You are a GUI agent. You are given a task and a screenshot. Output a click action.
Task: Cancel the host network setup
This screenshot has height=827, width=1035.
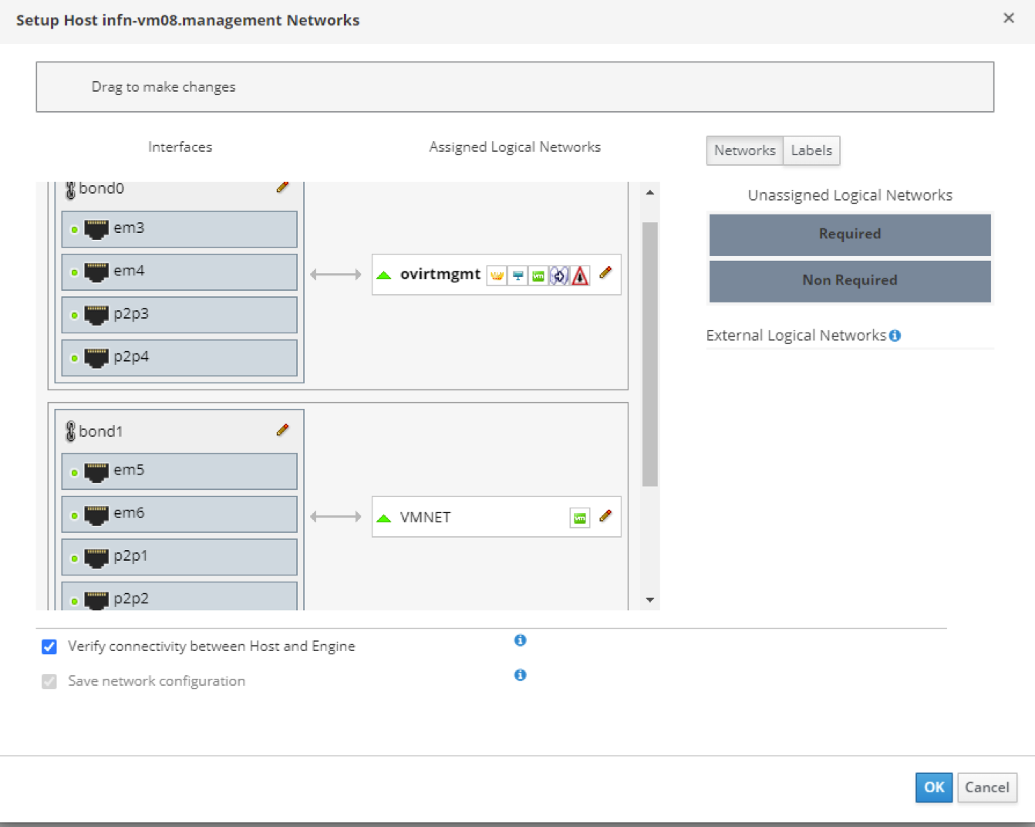[x=986, y=788]
